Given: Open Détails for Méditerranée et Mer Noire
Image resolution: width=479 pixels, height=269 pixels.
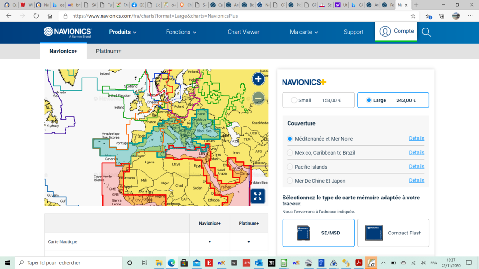Looking at the screenshot, I should click(x=417, y=138).
